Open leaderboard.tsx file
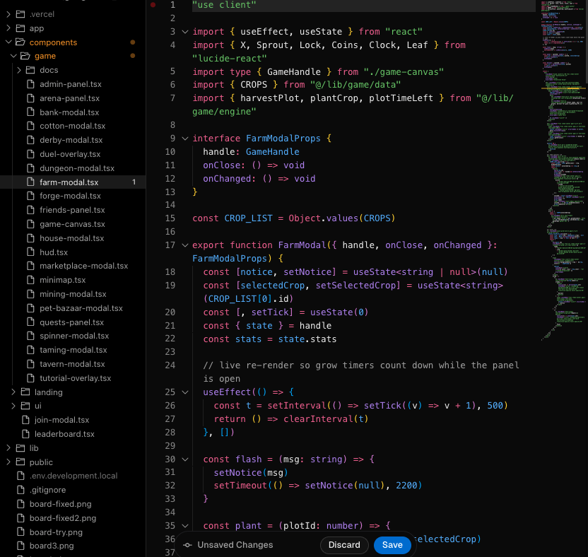Screen dimensions: 588x557 [64, 434]
